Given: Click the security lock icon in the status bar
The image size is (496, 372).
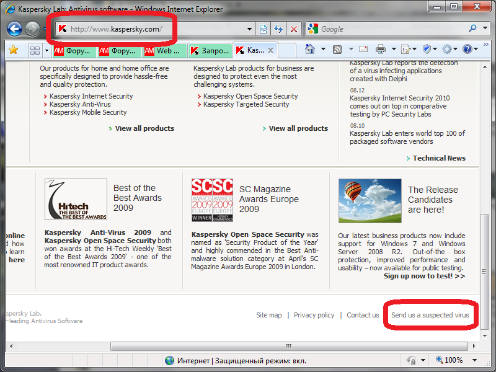Looking at the screenshot, I should (x=411, y=360).
